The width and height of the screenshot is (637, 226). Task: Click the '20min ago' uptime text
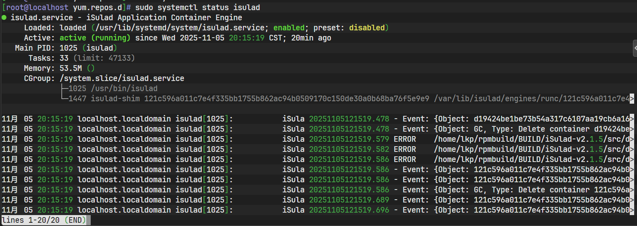[x=311, y=38]
